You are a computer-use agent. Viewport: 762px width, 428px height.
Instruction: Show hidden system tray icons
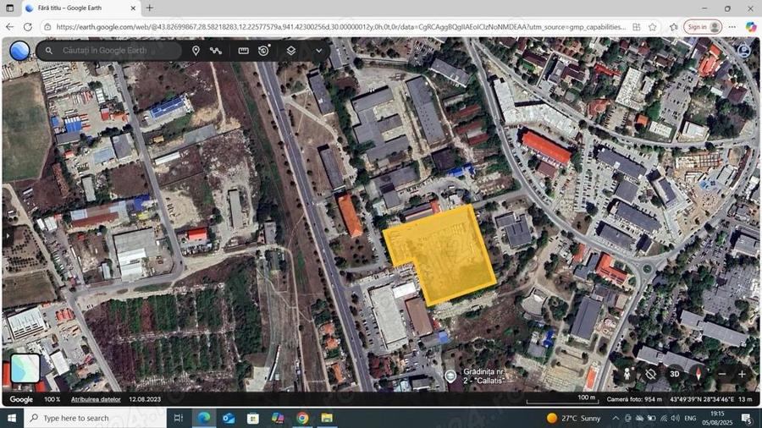pyautogui.click(x=616, y=418)
